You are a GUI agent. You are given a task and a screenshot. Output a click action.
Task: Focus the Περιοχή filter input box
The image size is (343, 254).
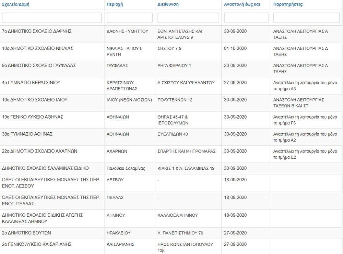pyautogui.click(x=130, y=18)
